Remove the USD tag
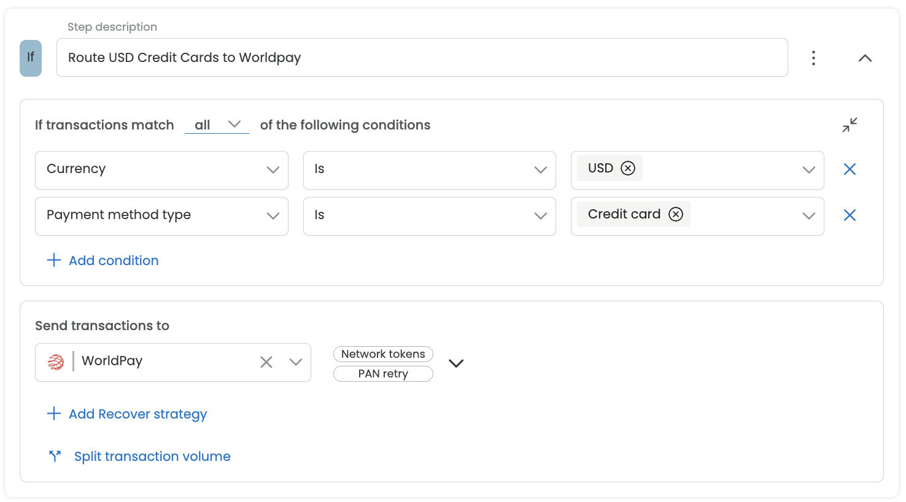 628,168
